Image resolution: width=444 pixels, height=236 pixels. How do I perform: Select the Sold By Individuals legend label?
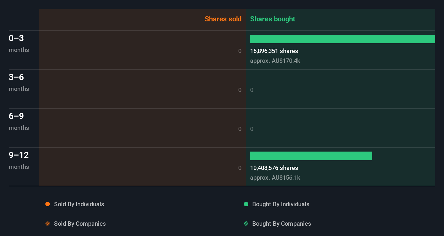pyautogui.click(x=79, y=204)
